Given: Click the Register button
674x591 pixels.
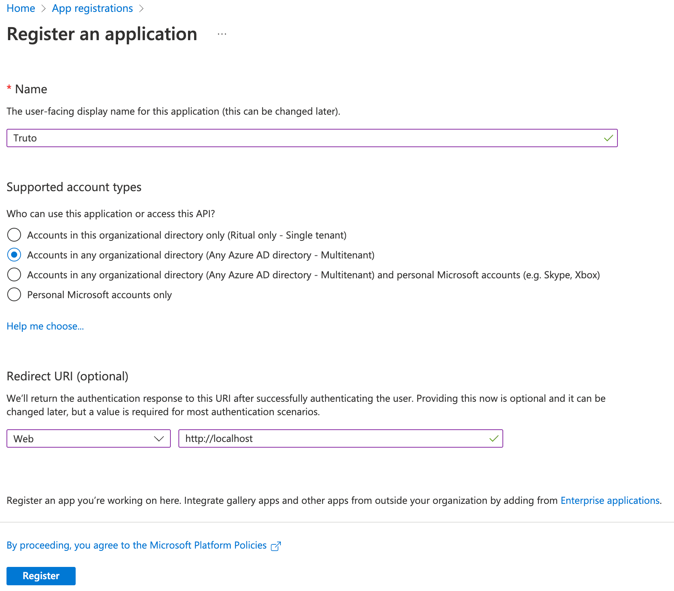Looking at the screenshot, I should point(41,576).
